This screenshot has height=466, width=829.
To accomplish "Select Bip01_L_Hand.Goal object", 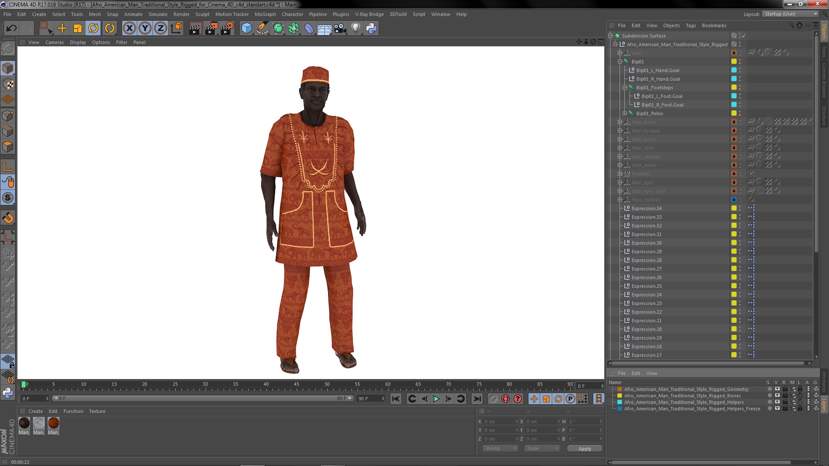I will pyautogui.click(x=658, y=70).
